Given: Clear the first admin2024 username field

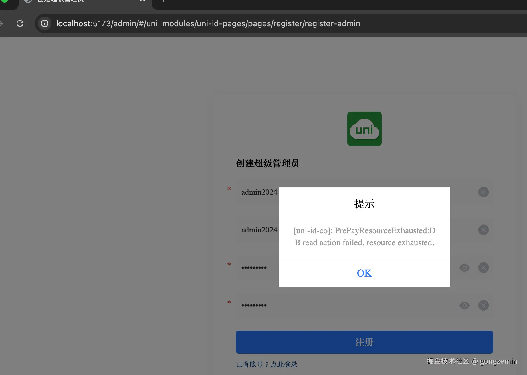Looking at the screenshot, I should click(x=483, y=192).
